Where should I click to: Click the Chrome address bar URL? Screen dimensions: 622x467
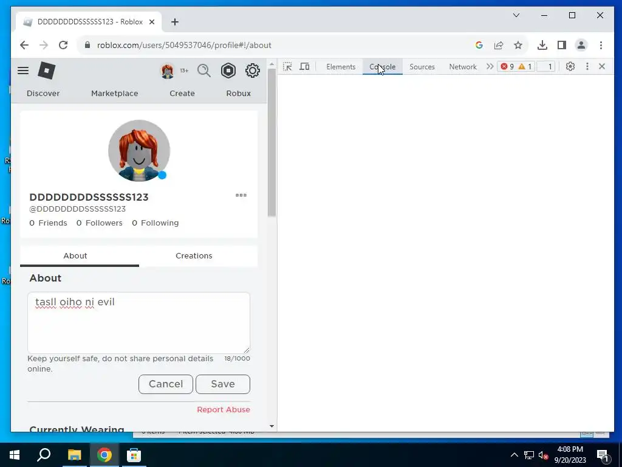[x=184, y=45]
